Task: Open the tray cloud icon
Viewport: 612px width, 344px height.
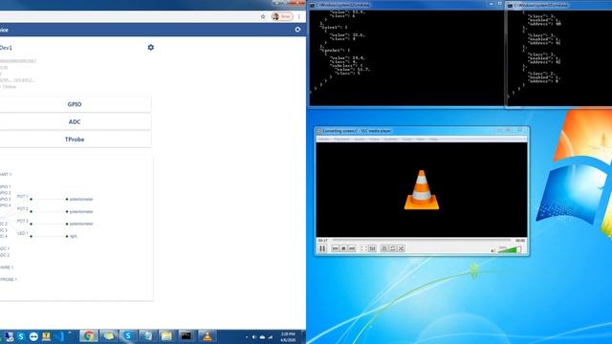Action: click(262, 337)
